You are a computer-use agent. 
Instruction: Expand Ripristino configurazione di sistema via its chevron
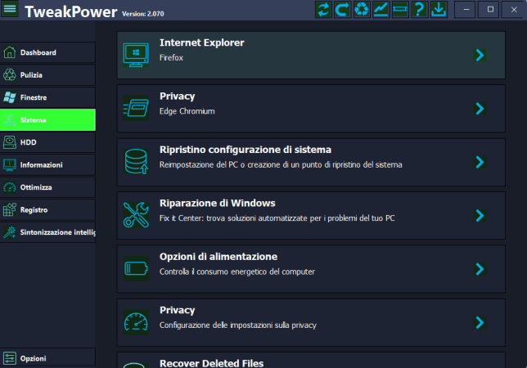coord(480,162)
